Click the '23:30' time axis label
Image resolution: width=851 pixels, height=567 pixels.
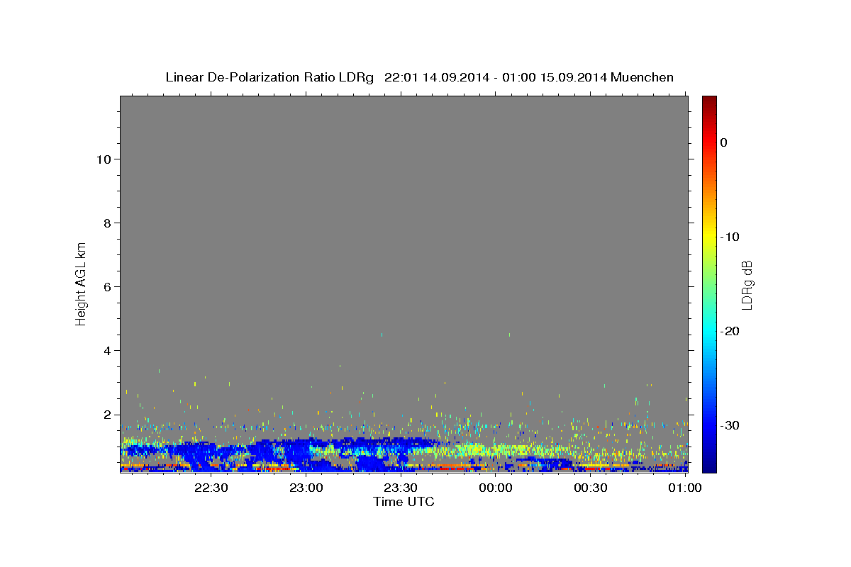point(401,488)
